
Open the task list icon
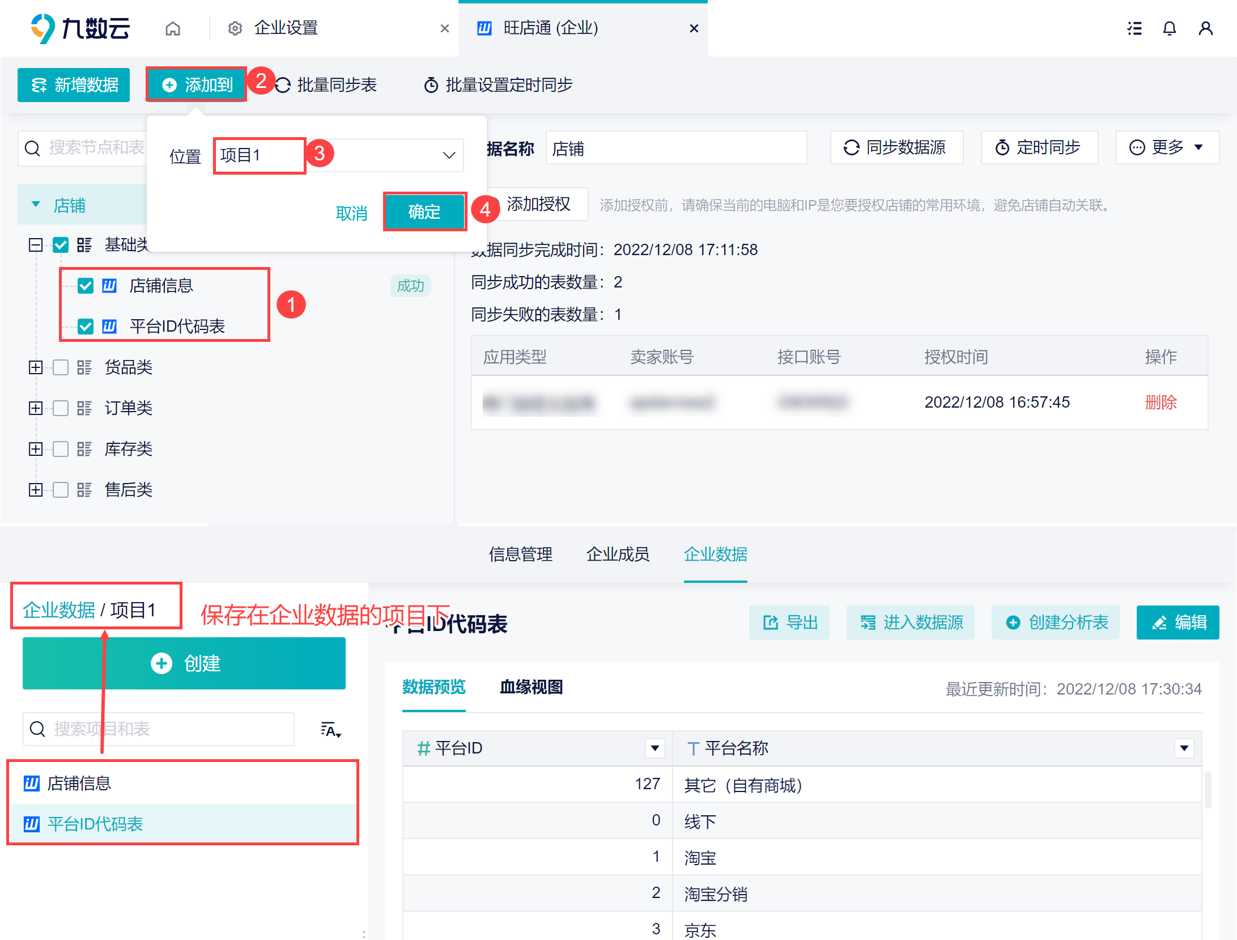click(1134, 28)
